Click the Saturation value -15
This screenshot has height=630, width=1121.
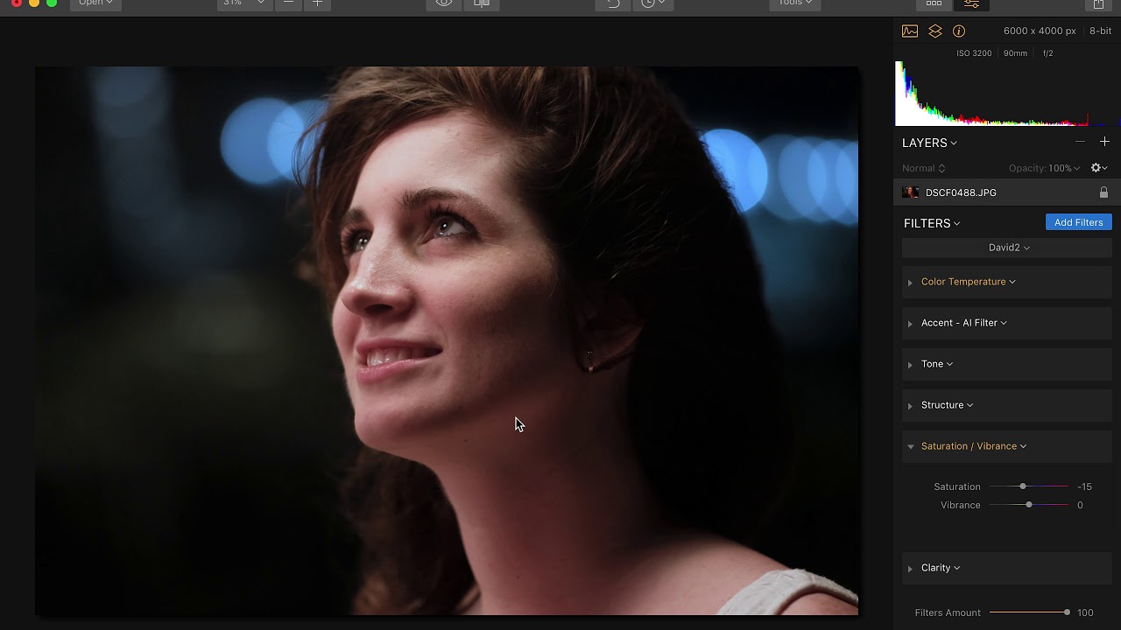tap(1084, 486)
